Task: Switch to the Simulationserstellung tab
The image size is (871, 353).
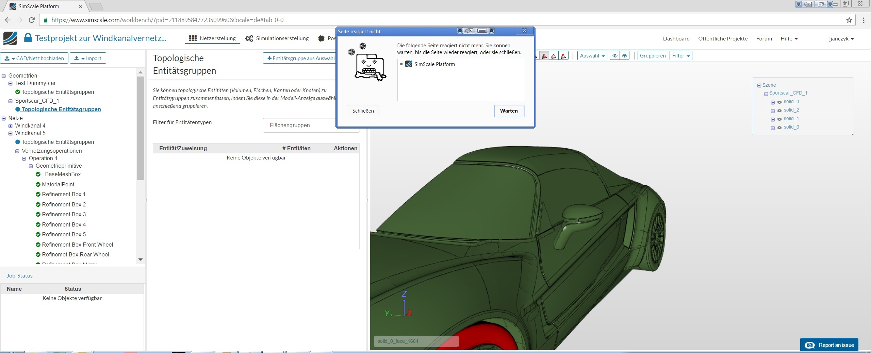Action: pos(277,38)
